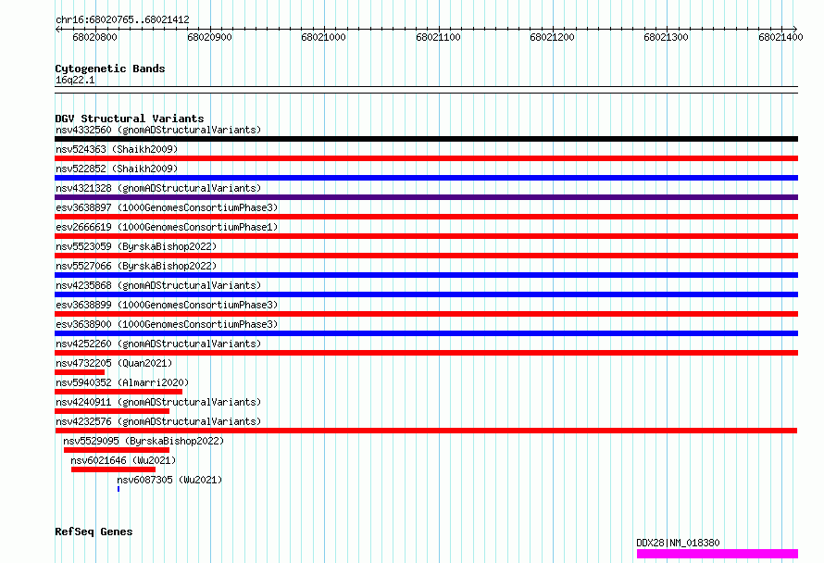Click the ruler's left arrow end
The width and height of the screenshot is (824, 563).
point(57,29)
